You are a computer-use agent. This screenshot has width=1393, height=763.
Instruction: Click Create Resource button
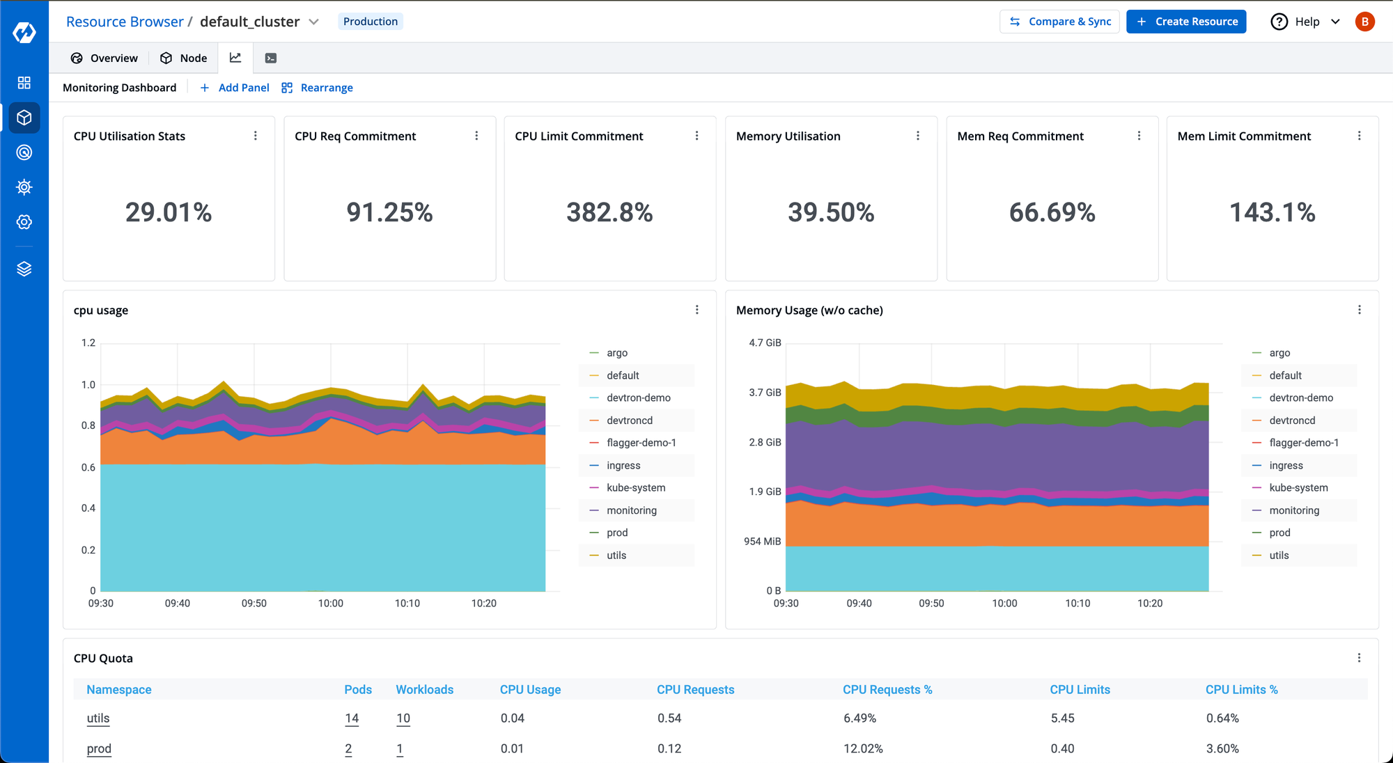click(1186, 22)
